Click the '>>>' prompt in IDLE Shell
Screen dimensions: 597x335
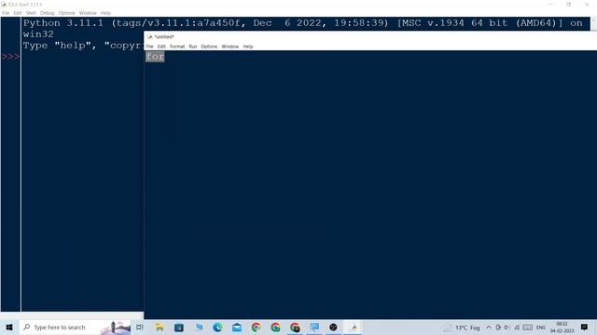(x=10, y=57)
